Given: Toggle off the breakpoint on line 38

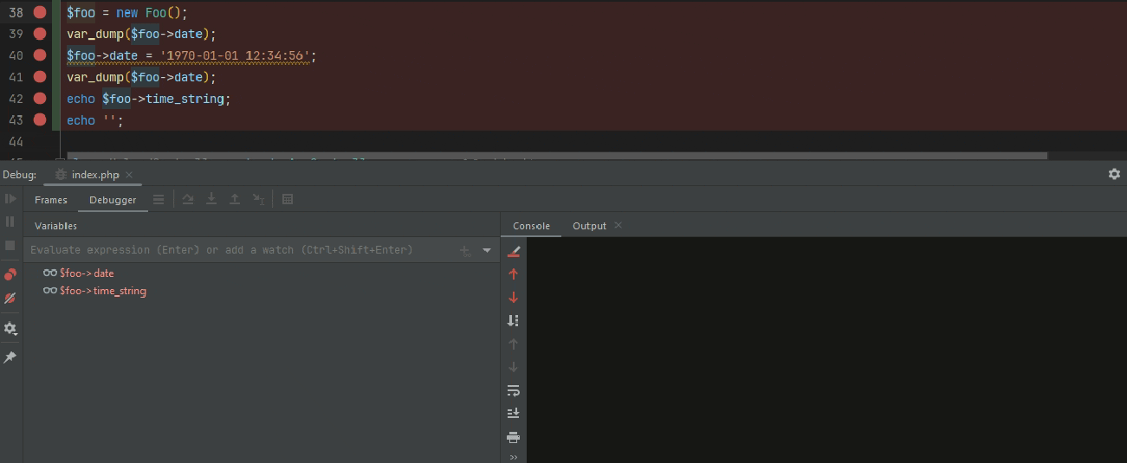Looking at the screenshot, I should (40, 12).
